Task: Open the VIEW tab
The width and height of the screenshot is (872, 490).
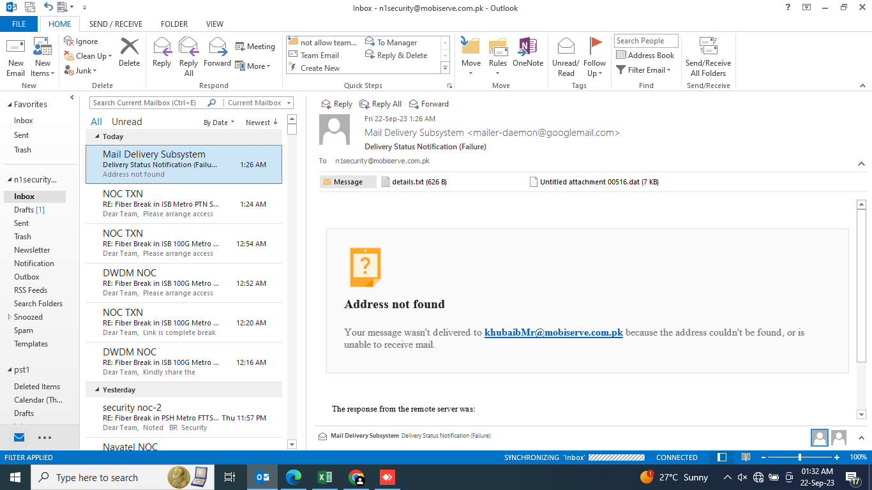Action: pos(214,24)
